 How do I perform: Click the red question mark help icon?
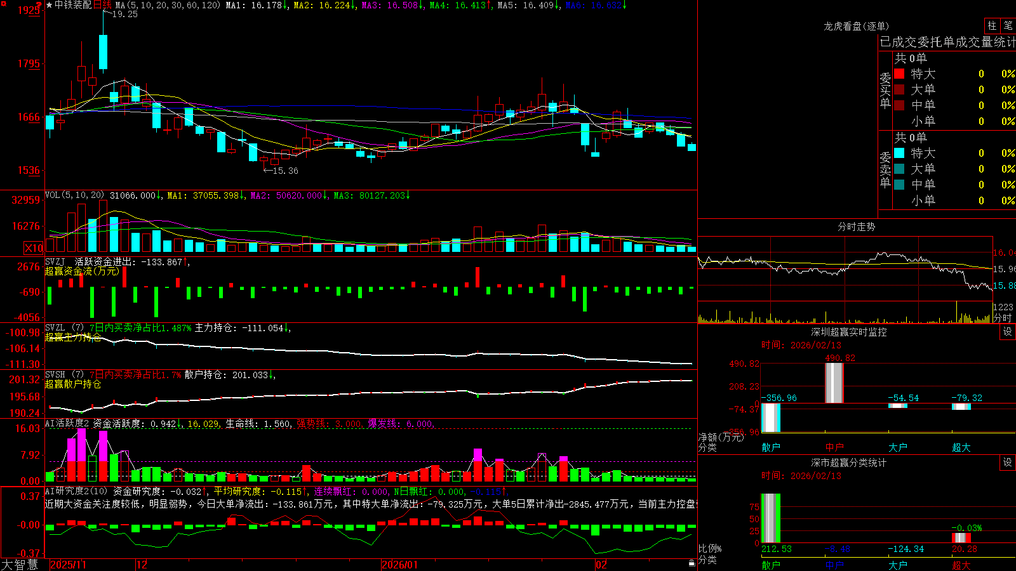(x=39, y=6)
